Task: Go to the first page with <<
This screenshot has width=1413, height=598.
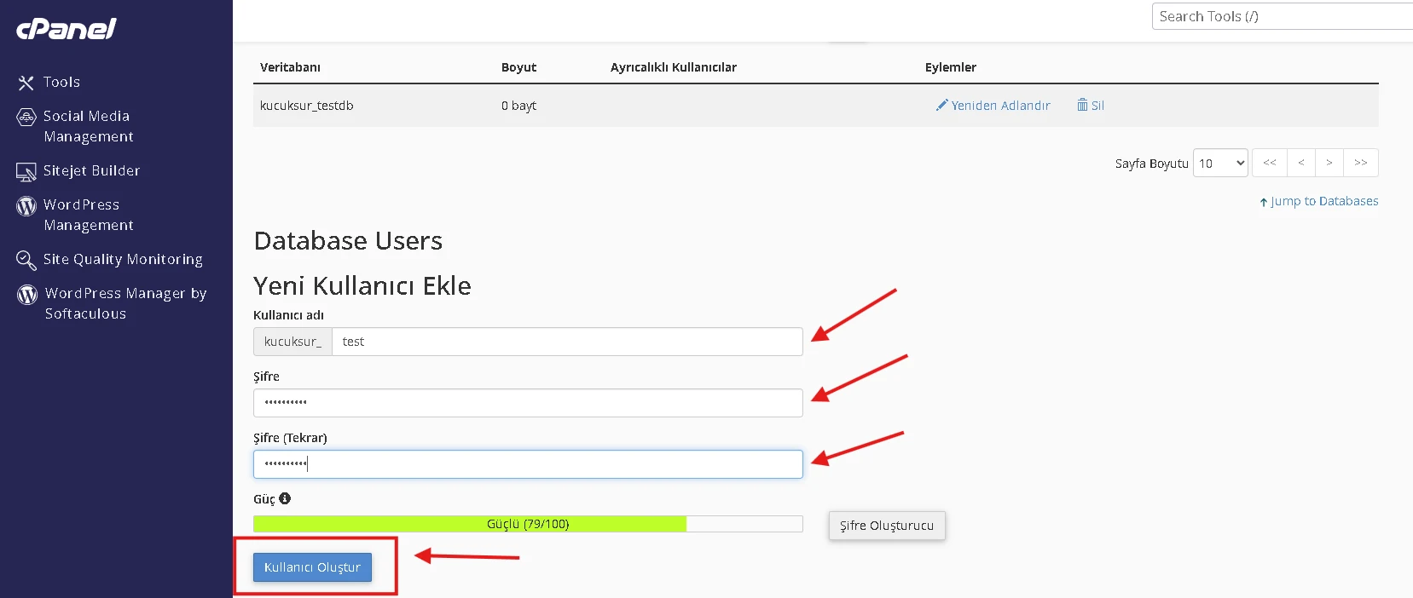Action: click(x=1270, y=163)
